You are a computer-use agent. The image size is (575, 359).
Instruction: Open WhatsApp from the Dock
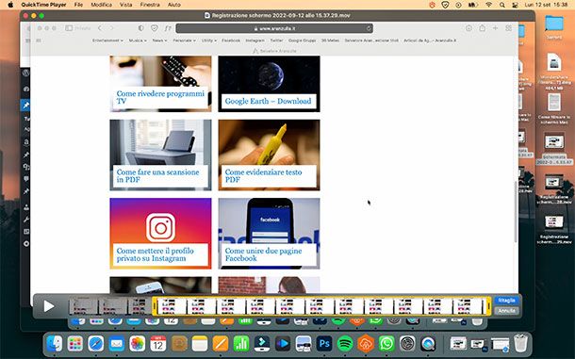tap(386, 344)
